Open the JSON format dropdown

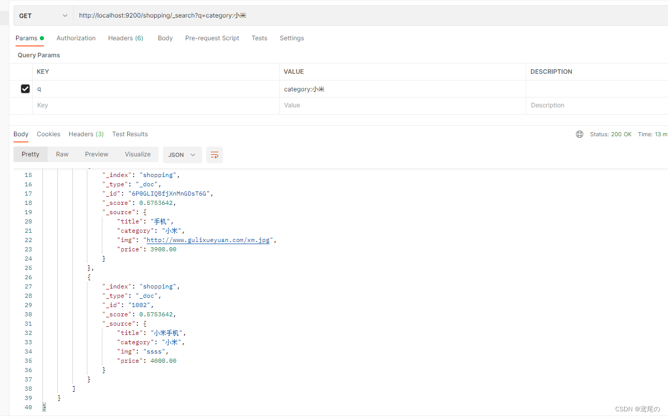point(182,155)
